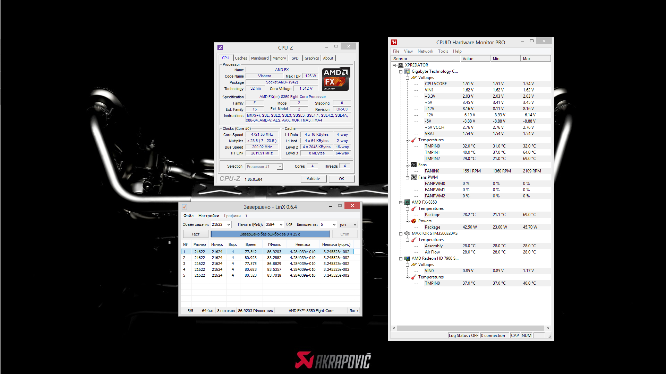Click the Core Speed value 4721.53 MHz

point(262,135)
